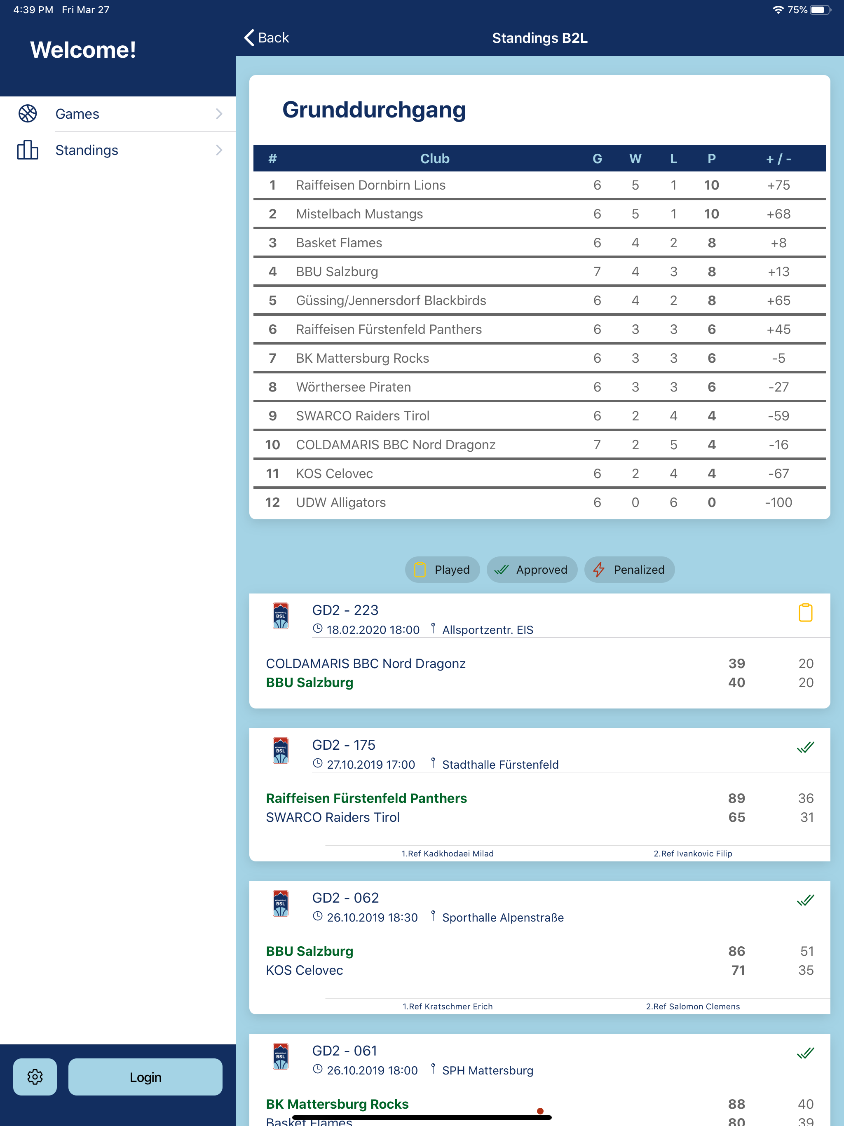Click location pin beside Stadthalle Fürstenfeld
Screen dimensions: 844x1126
(x=433, y=763)
